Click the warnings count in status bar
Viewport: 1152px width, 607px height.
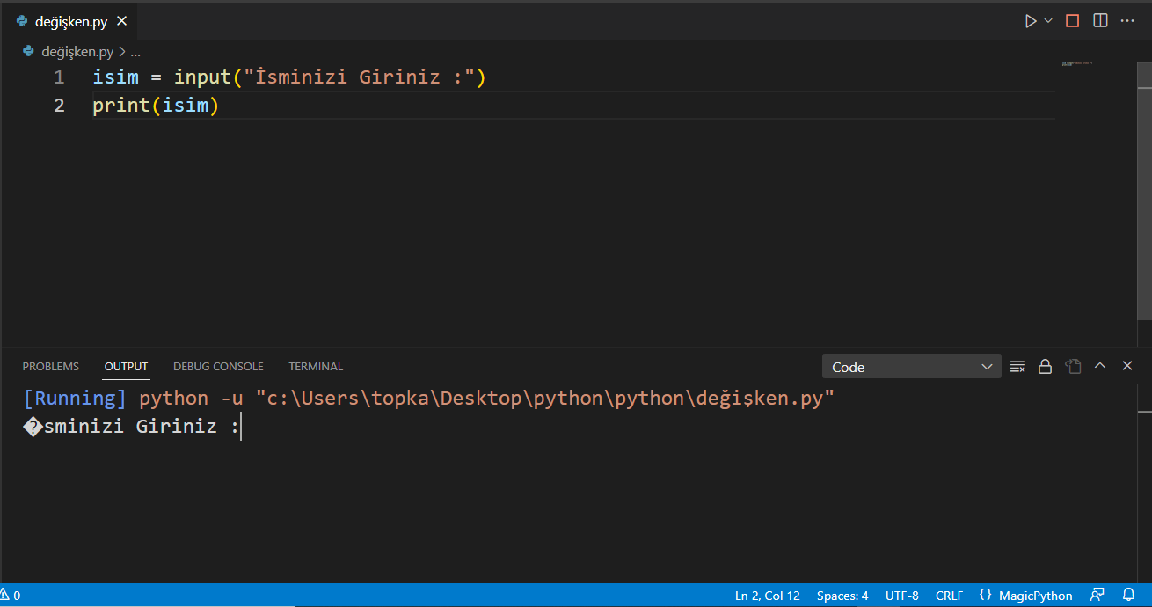tap(11, 596)
